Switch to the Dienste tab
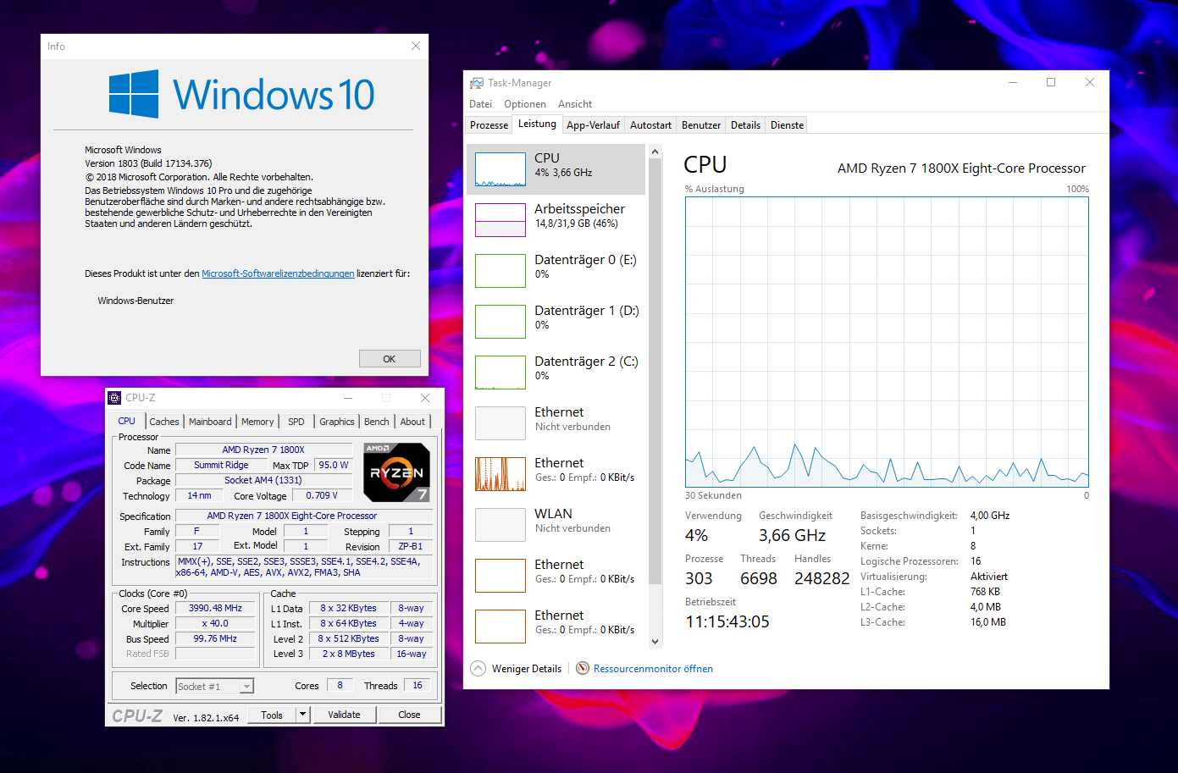The height and width of the screenshot is (773, 1178). pos(787,125)
